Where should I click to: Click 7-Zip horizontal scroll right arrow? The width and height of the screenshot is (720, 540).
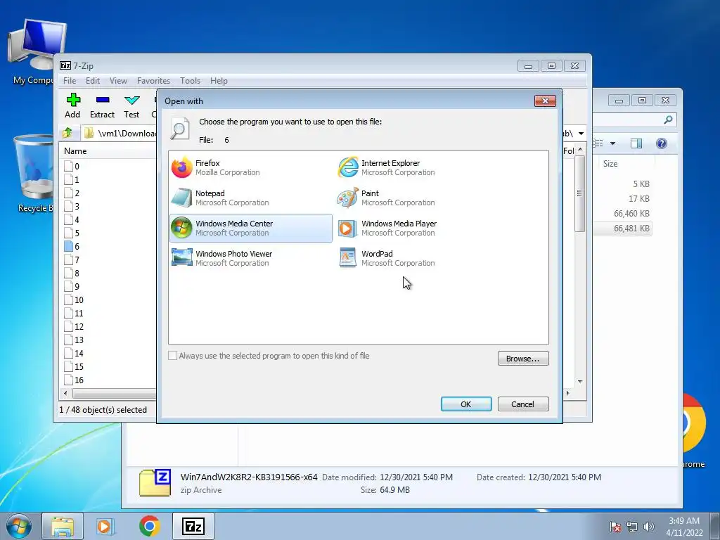tap(568, 394)
